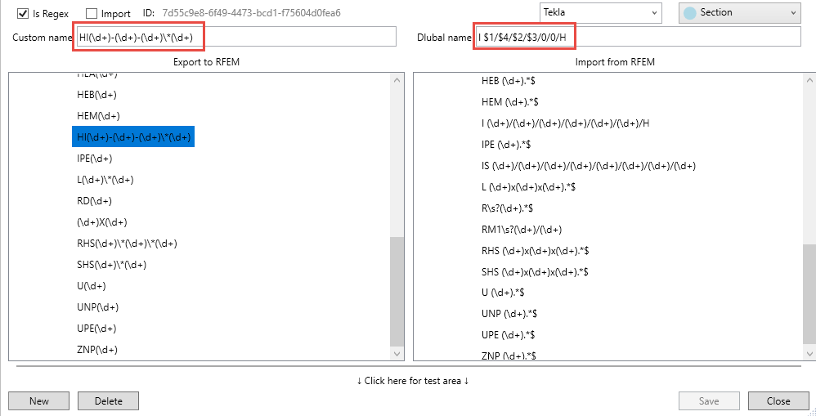Viewport: 816px width, 416px height.
Task: Click the Export list scroll-up arrow
Action: (397, 80)
